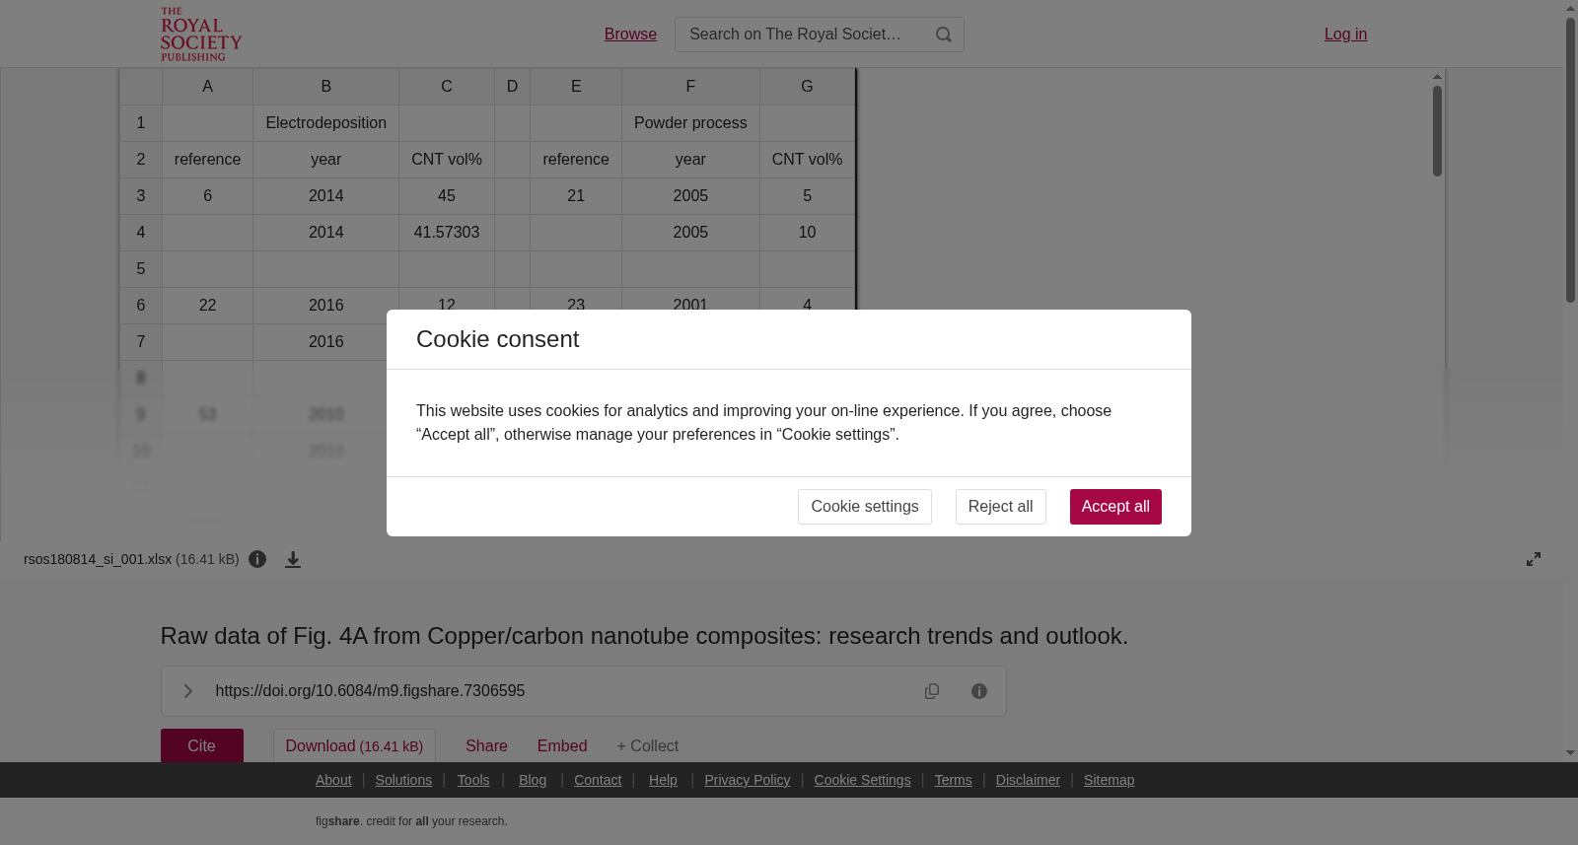The image size is (1578, 845).
Task: Click the row 3 header
Action: click(141, 196)
